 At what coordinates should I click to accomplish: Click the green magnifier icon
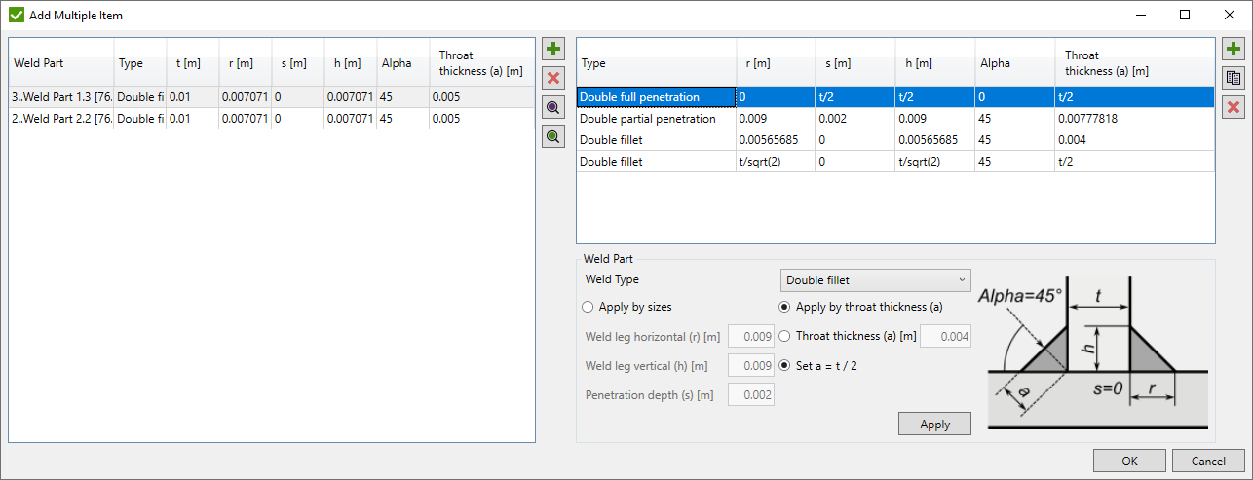point(553,137)
